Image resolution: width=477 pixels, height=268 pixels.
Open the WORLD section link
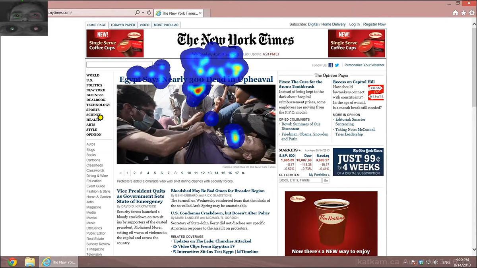tap(93, 75)
